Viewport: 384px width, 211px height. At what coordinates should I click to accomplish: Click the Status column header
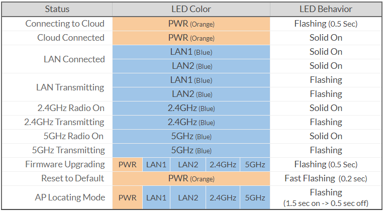click(x=57, y=9)
